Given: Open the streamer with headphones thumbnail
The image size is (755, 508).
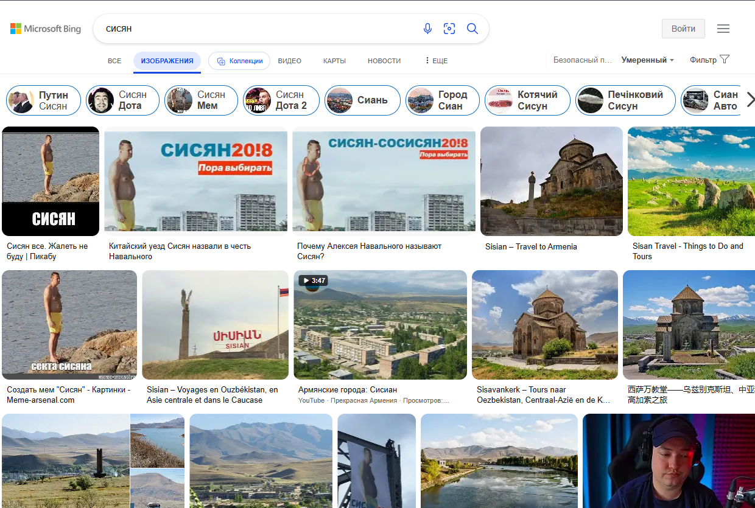Looking at the screenshot, I should coord(669,461).
